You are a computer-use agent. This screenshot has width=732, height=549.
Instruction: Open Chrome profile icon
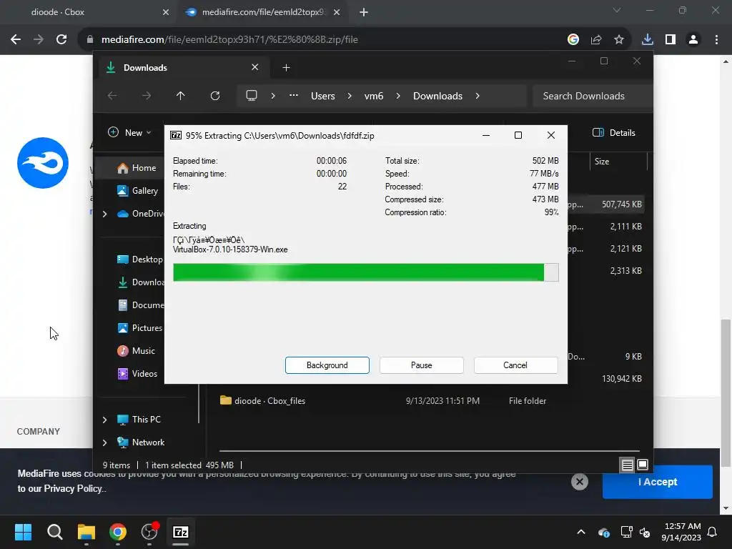693,40
